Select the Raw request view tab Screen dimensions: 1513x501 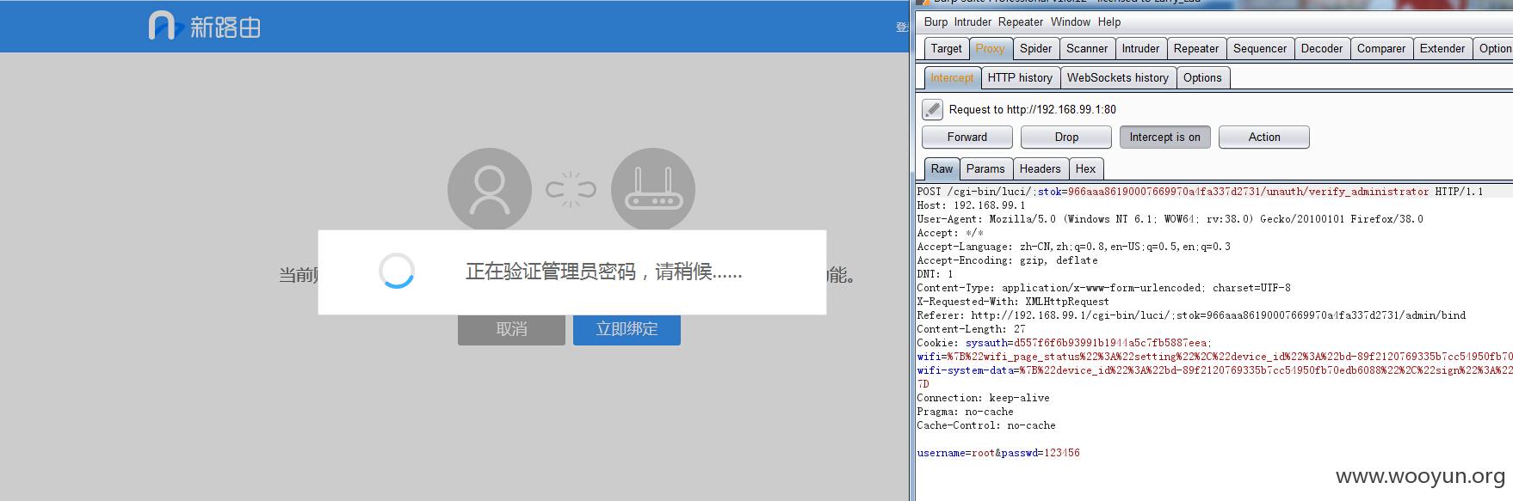942,169
